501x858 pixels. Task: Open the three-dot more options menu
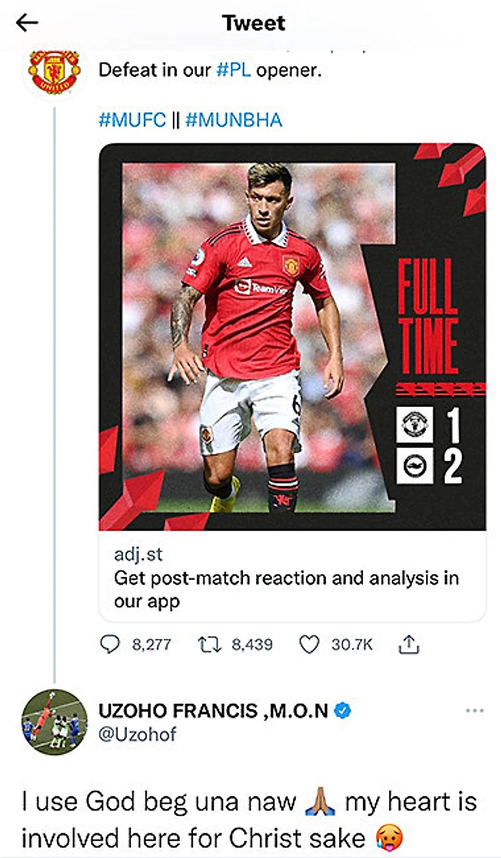click(x=474, y=711)
